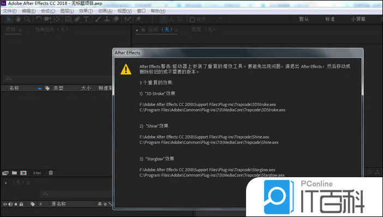This screenshot has height=217, width=383.
Task: Open the 图层(L) menu
Action: coord(67,11)
